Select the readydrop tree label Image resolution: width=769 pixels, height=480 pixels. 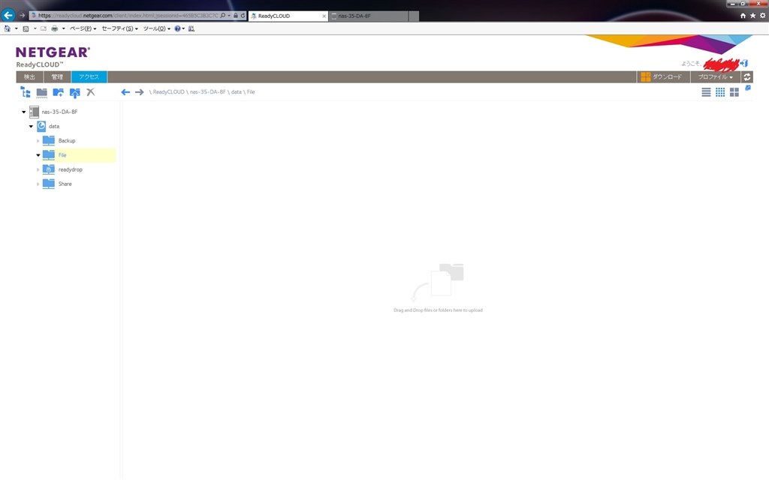pyautogui.click(x=71, y=170)
